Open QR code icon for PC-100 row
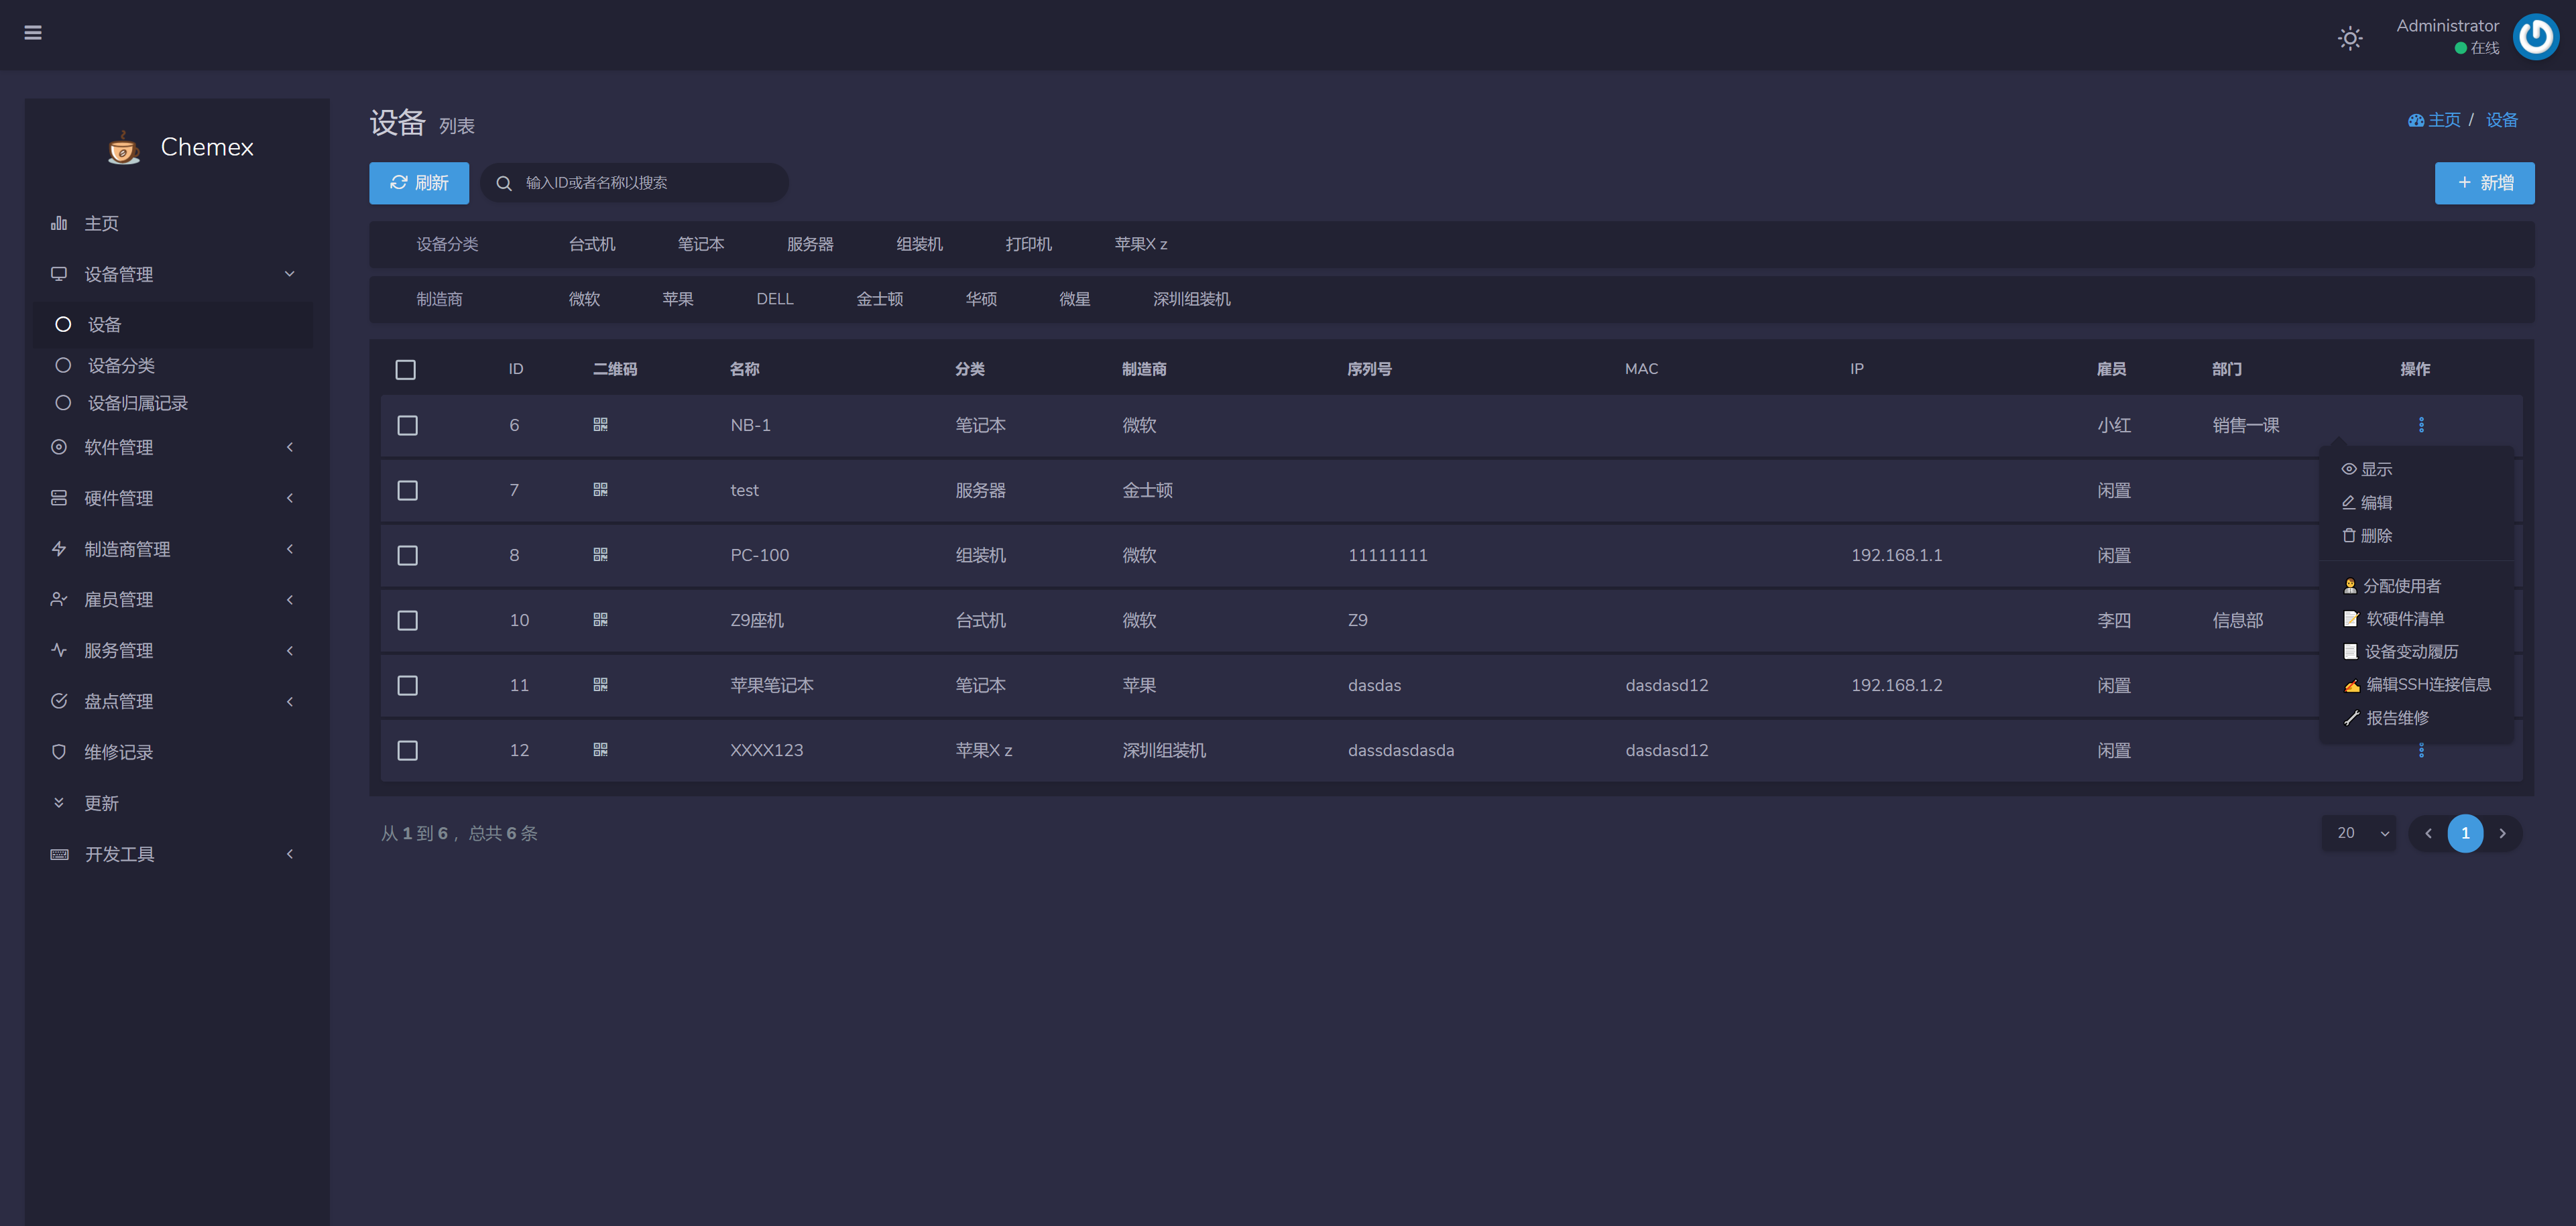The width and height of the screenshot is (2576, 1226). [x=600, y=555]
